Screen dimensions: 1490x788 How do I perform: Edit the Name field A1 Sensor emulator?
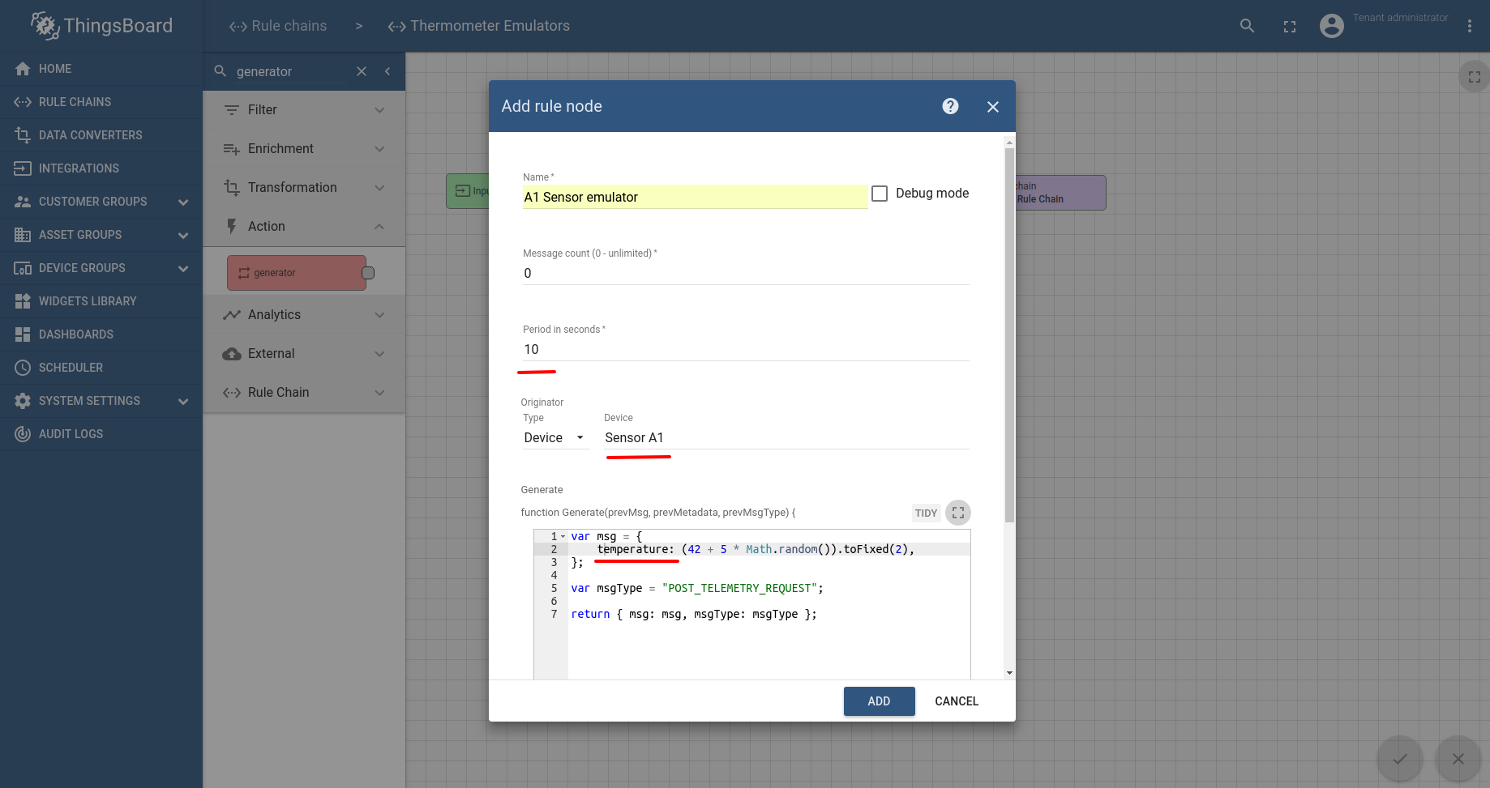[x=695, y=197]
